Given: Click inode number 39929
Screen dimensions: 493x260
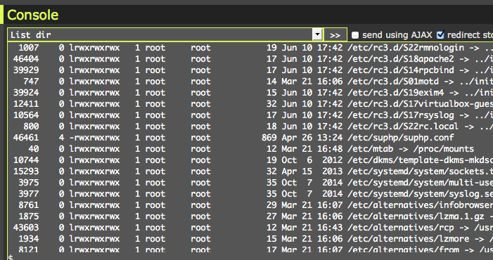Looking at the screenshot, I should pos(26,70).
